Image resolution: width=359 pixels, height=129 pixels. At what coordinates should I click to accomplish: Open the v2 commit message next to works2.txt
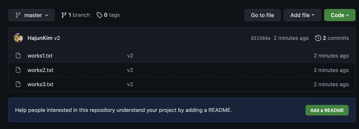click(x=130, y=70)
